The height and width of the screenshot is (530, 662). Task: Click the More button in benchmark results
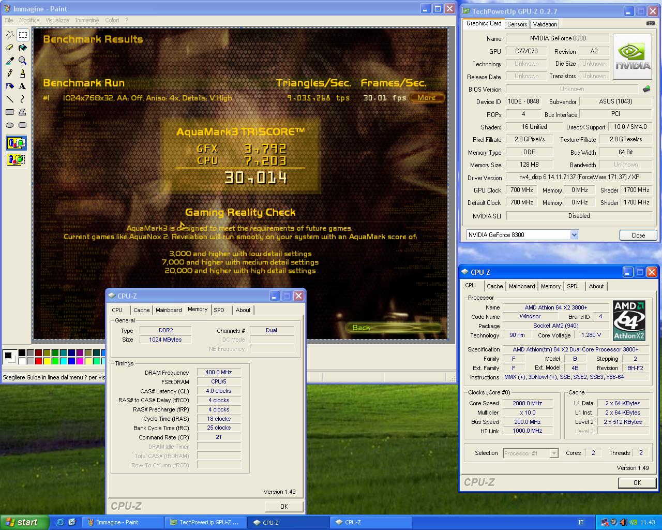[427, 97]
